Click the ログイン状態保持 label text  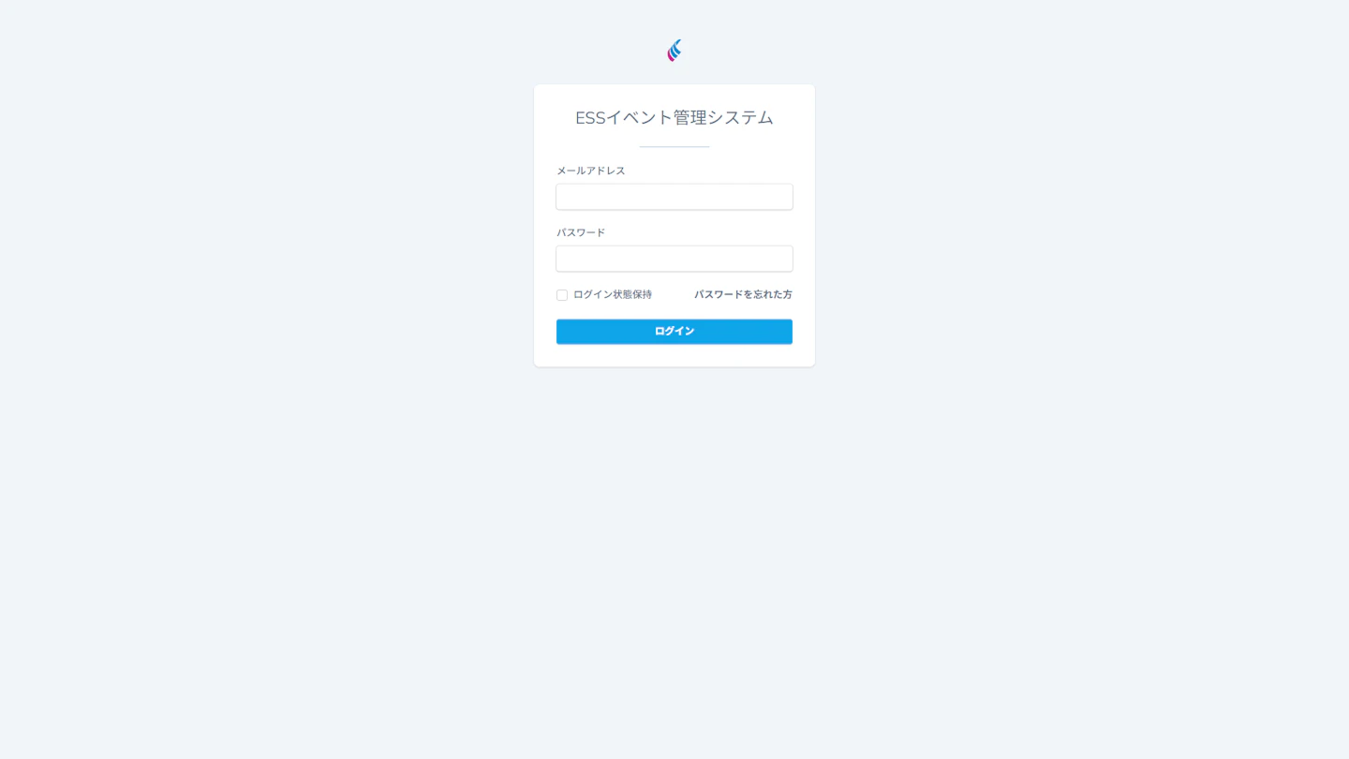coord(613,294)
